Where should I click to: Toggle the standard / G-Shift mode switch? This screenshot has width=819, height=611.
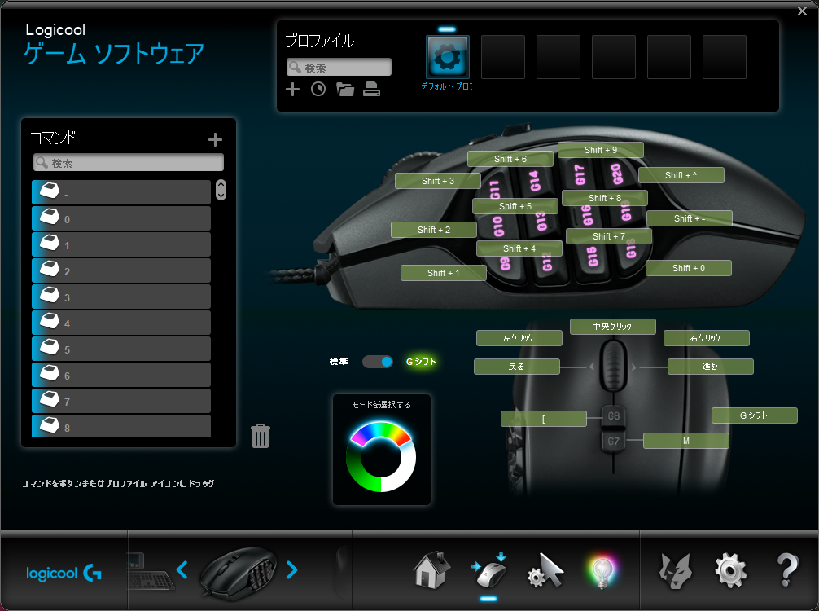[x=378, y=362]
